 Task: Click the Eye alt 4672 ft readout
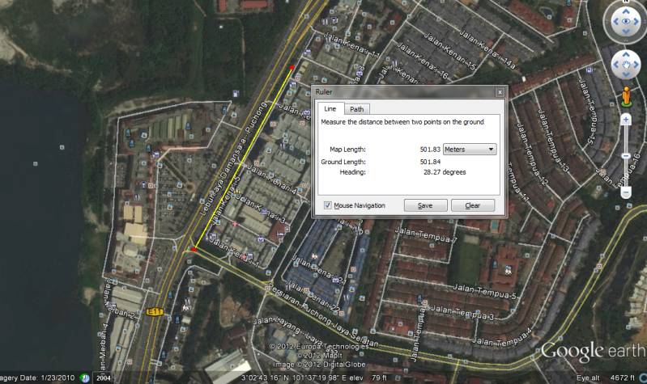point(606,378)
